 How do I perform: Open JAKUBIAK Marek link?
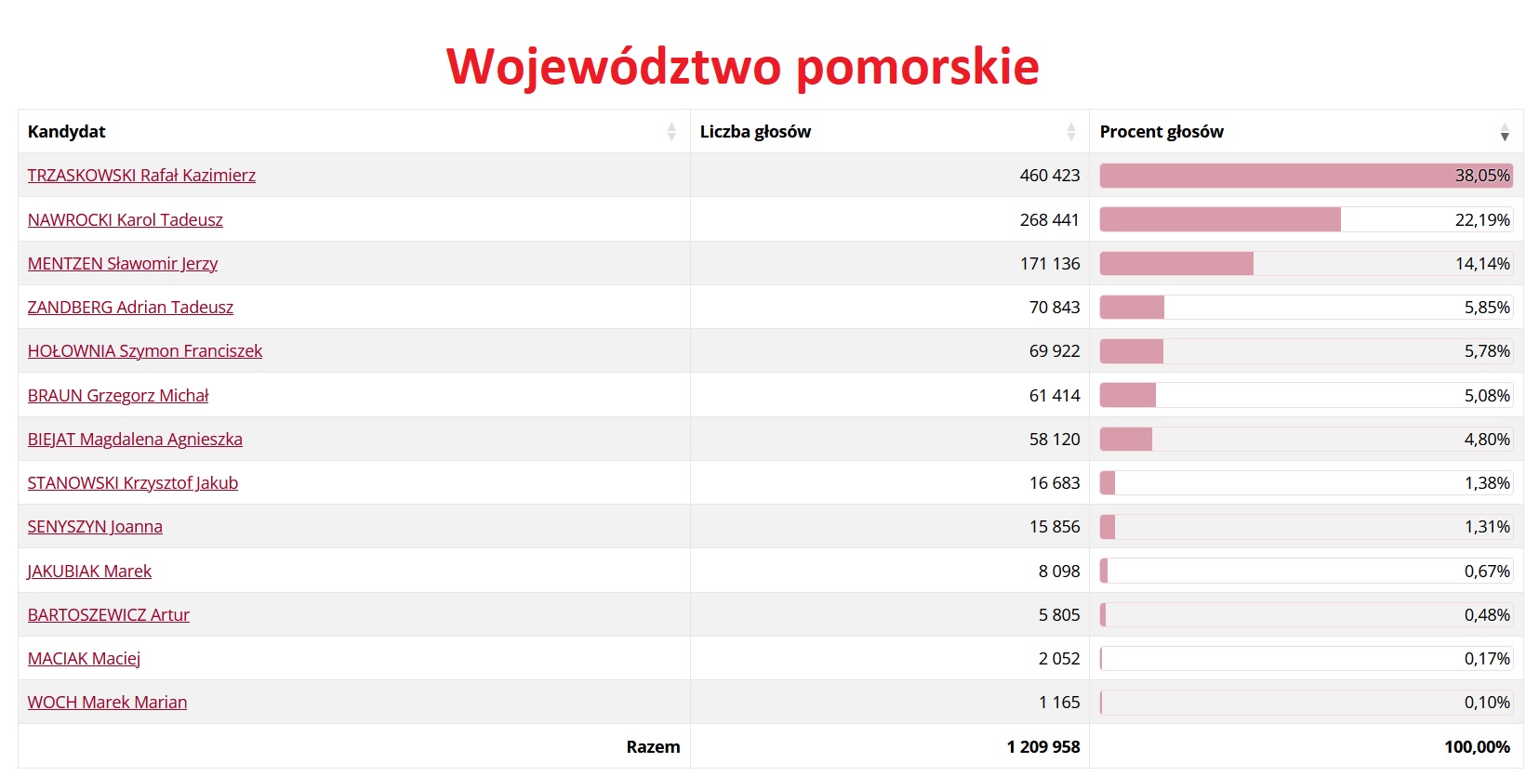(x=89, y=572)
